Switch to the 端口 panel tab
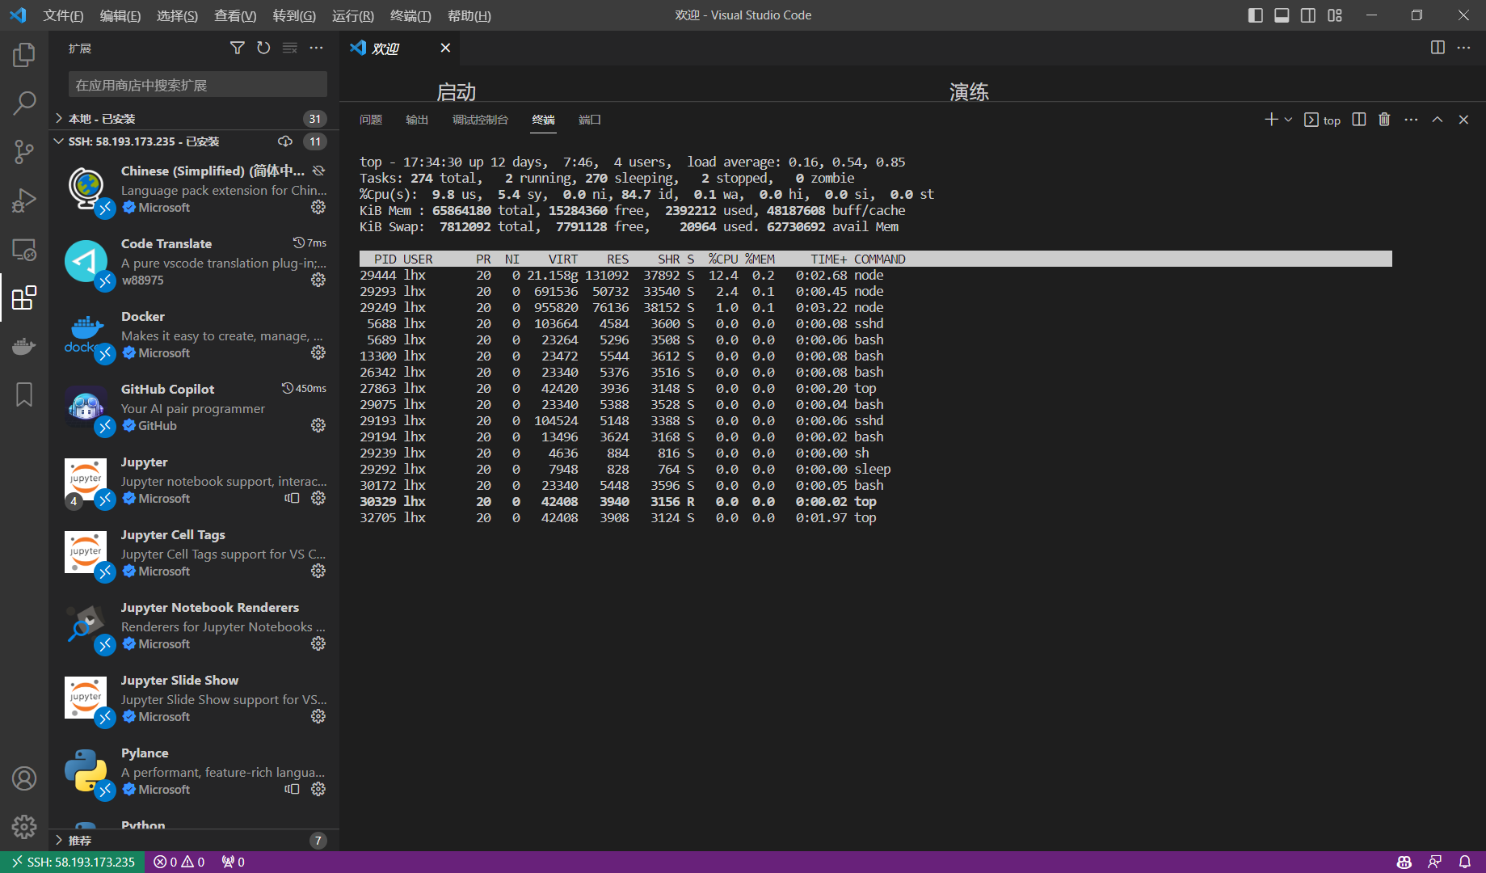 click(x=590, y=120)
